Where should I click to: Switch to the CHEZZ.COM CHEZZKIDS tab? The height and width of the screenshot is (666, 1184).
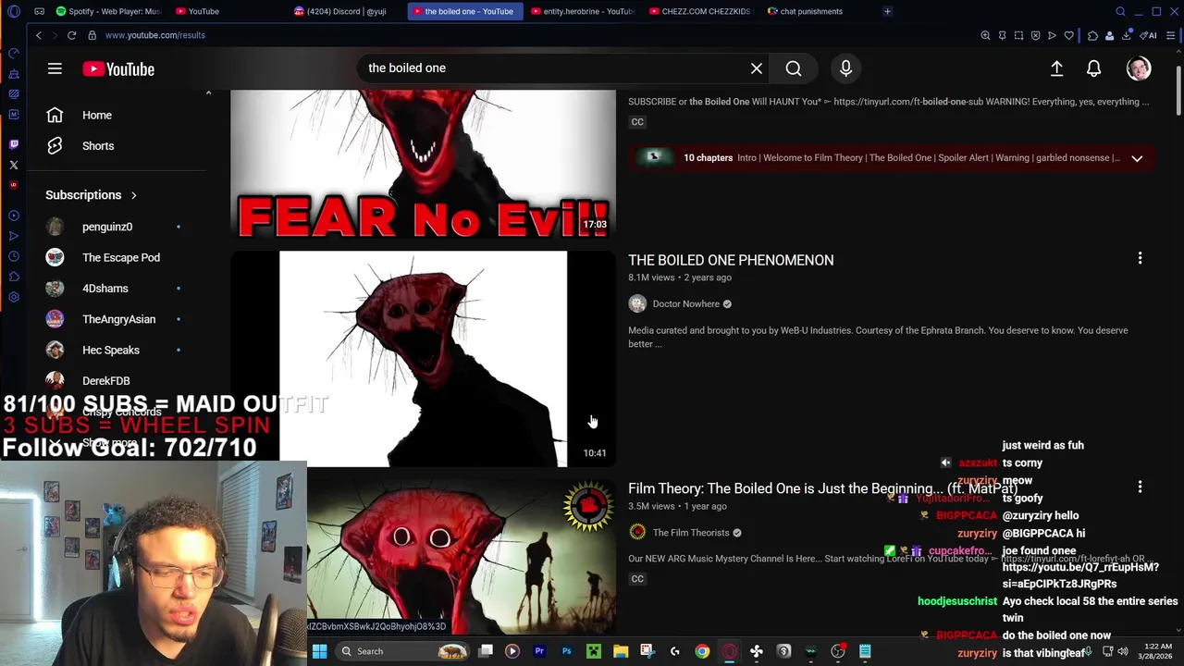coord(700,11)
